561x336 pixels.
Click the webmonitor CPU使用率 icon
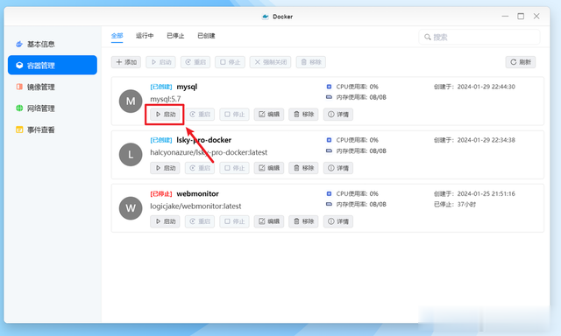point(329,193)
